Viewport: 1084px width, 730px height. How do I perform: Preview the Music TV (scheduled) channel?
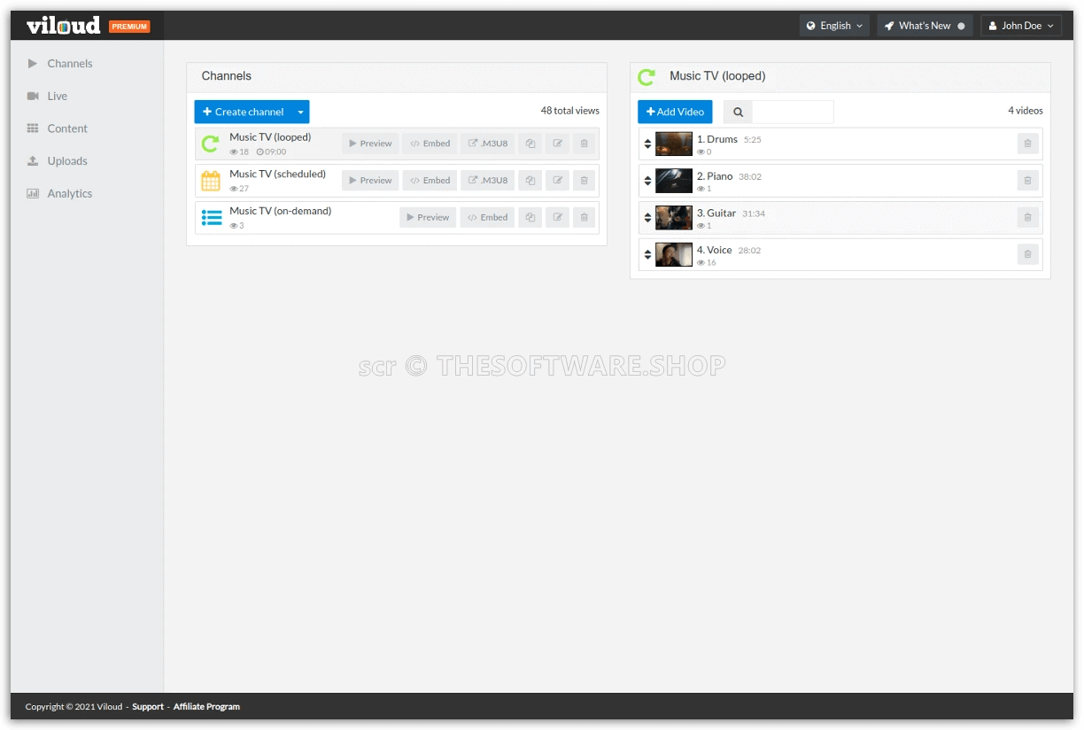370,181
